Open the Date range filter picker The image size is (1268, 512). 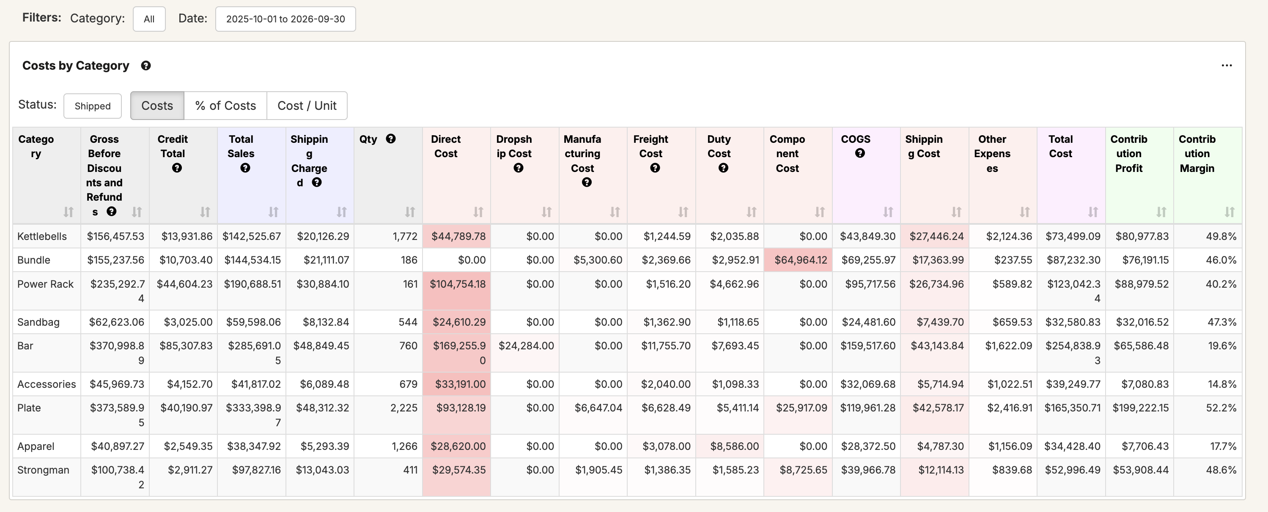285,19
